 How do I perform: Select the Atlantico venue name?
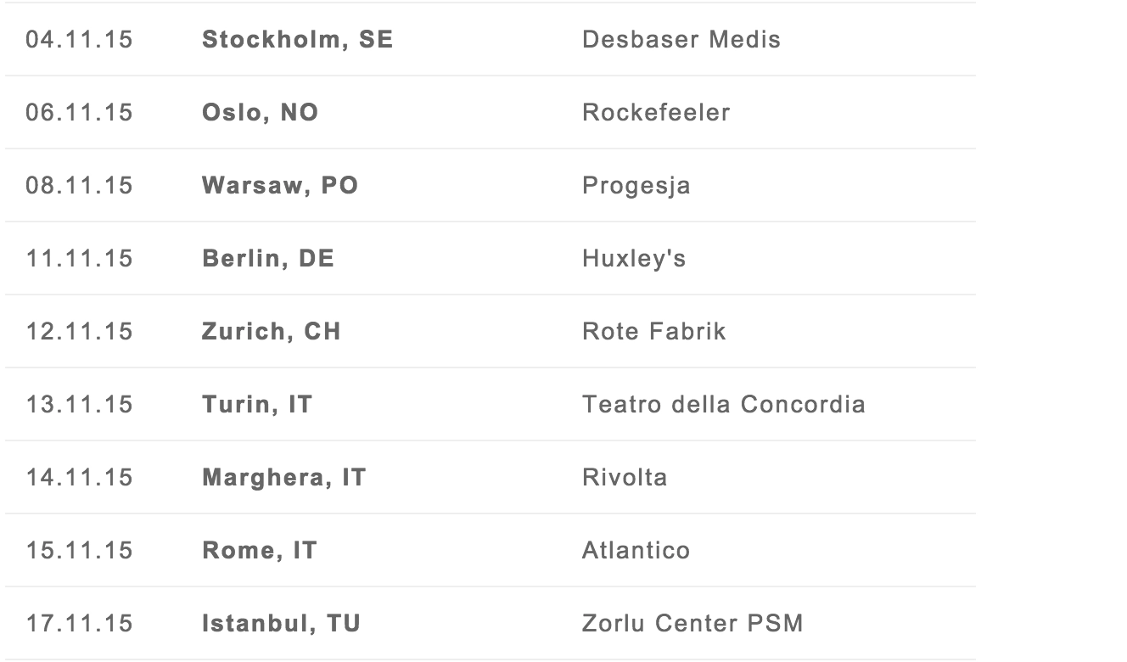(636, 551)
